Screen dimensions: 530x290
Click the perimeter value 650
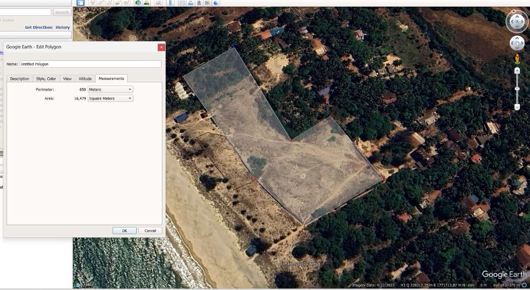tap(83, 89)
